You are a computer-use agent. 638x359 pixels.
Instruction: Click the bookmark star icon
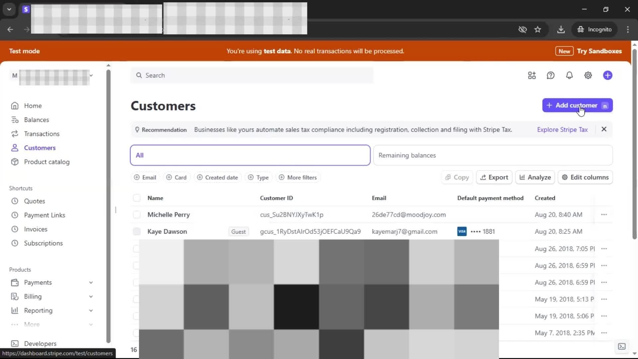538,30
